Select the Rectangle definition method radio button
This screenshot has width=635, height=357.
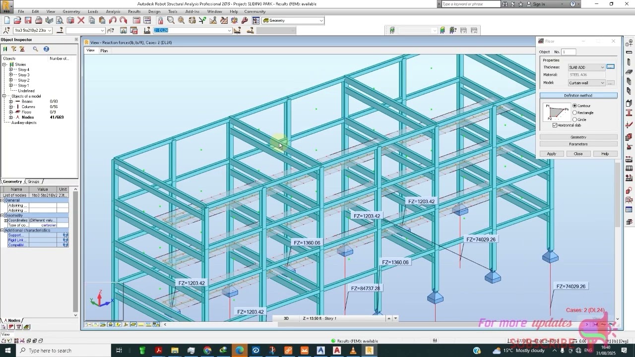[x=575, y=113]
